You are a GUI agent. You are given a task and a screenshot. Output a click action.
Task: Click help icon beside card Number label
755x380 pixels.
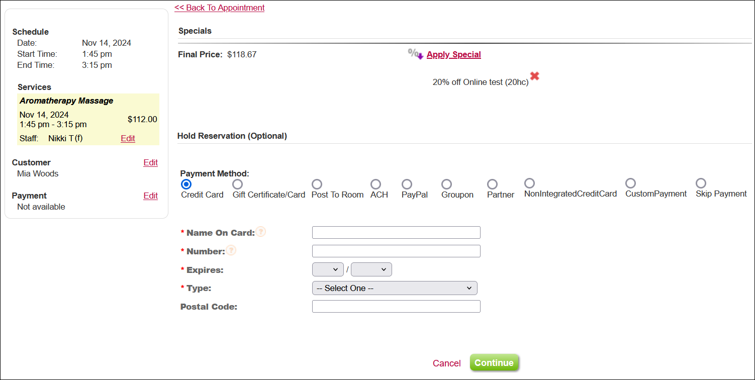[231, 250]
